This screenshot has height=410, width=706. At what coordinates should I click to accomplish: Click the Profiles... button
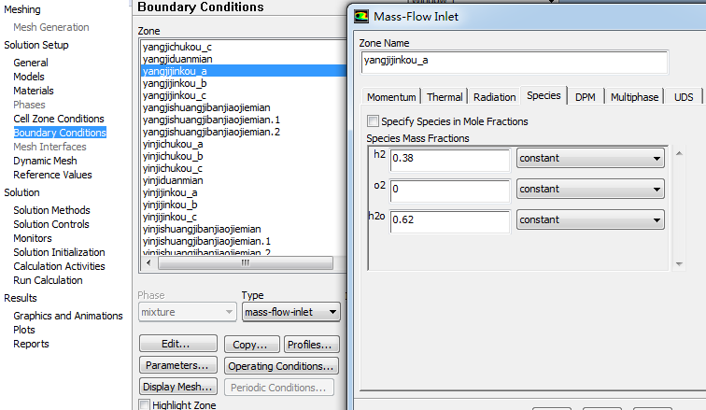point(311,345)
